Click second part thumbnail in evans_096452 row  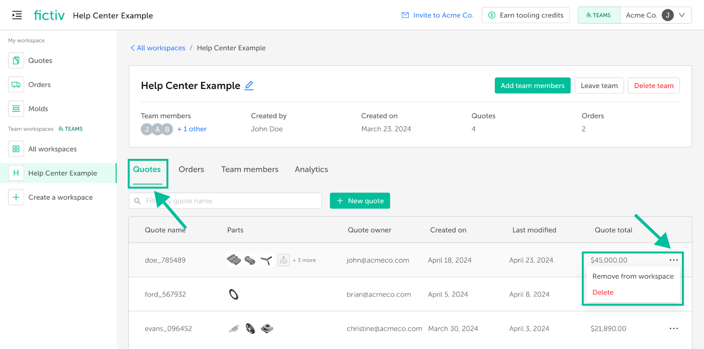pyautogui.click(x=250, y=328)
